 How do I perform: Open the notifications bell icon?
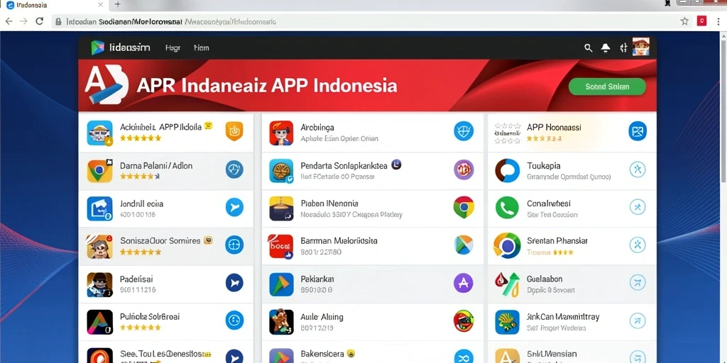point(606,48)
